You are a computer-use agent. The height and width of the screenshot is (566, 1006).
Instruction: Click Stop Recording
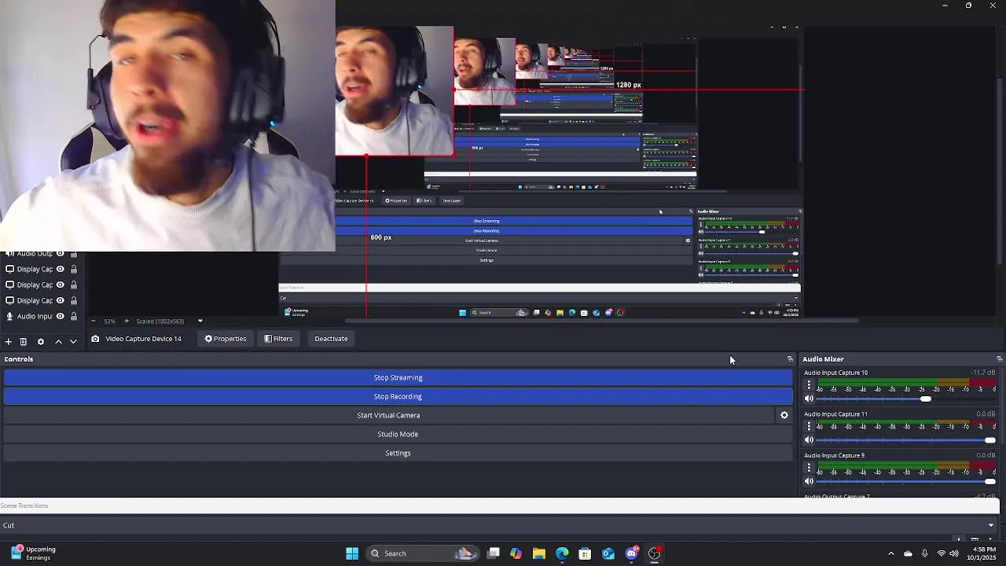click(398, 396)
